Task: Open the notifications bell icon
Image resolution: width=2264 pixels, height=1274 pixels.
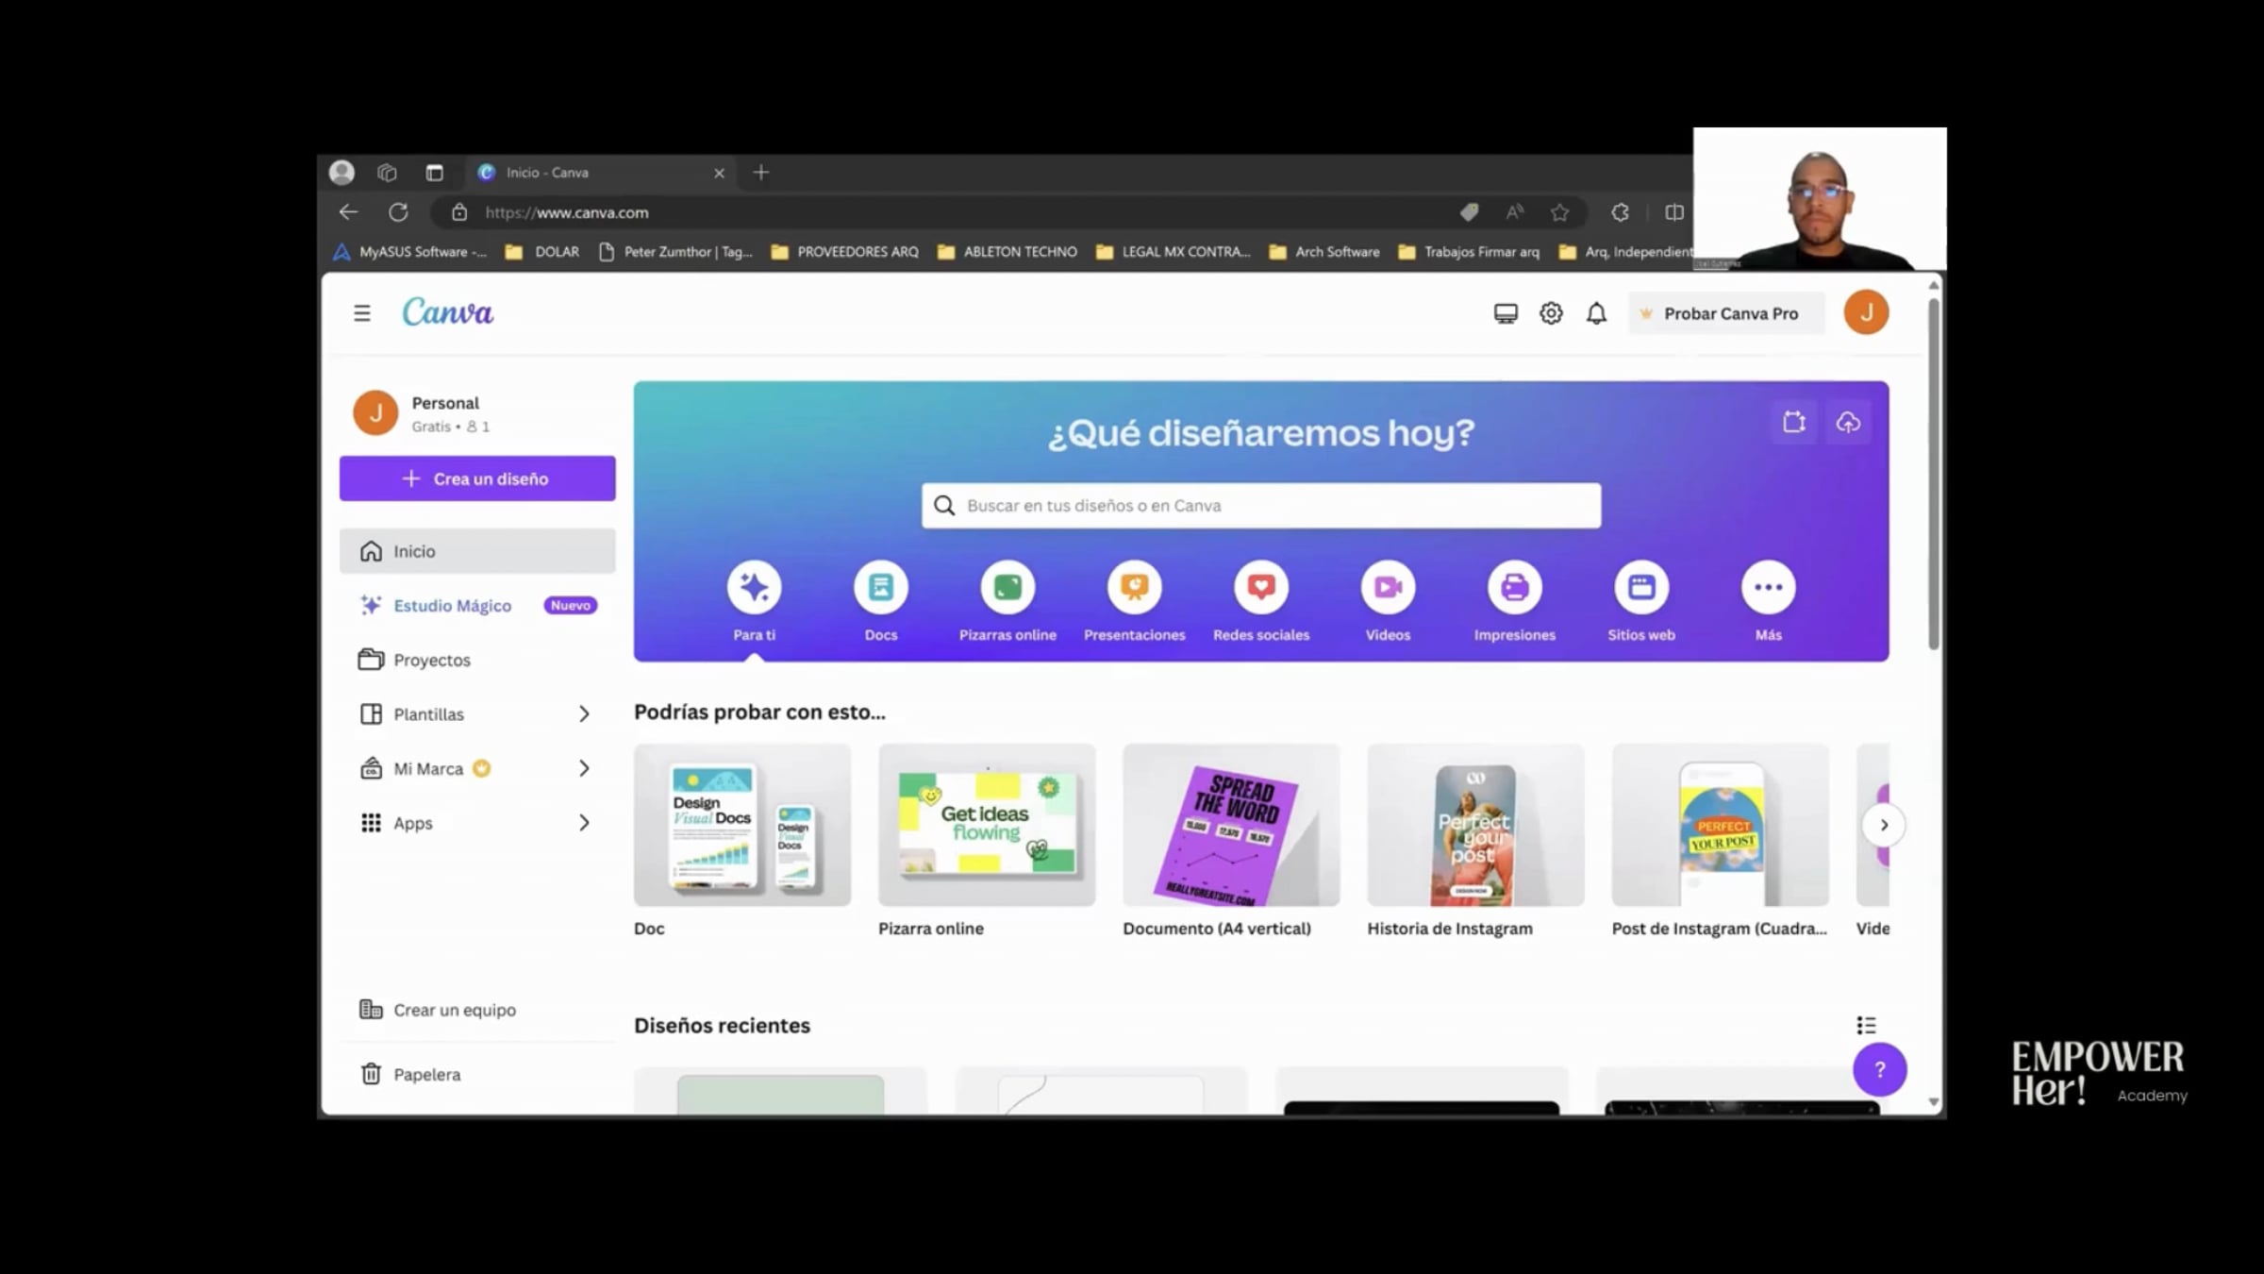Action: click(x=1596, y=313)
